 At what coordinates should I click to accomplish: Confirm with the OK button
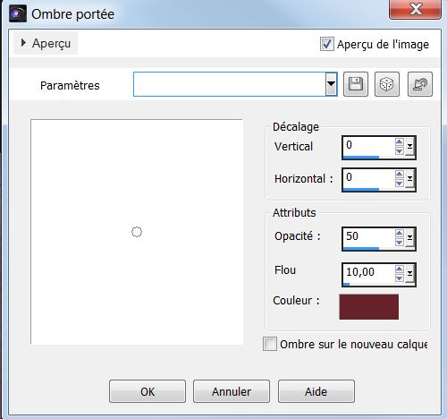click(x=148, y=391)
